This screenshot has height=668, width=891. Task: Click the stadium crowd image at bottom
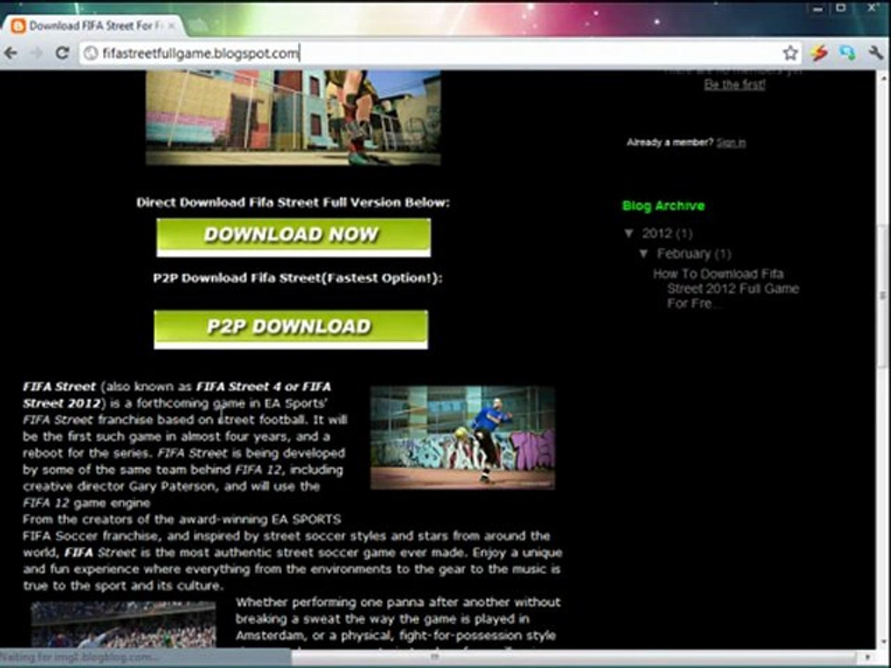pyautogui.click(x=123, y=625)
